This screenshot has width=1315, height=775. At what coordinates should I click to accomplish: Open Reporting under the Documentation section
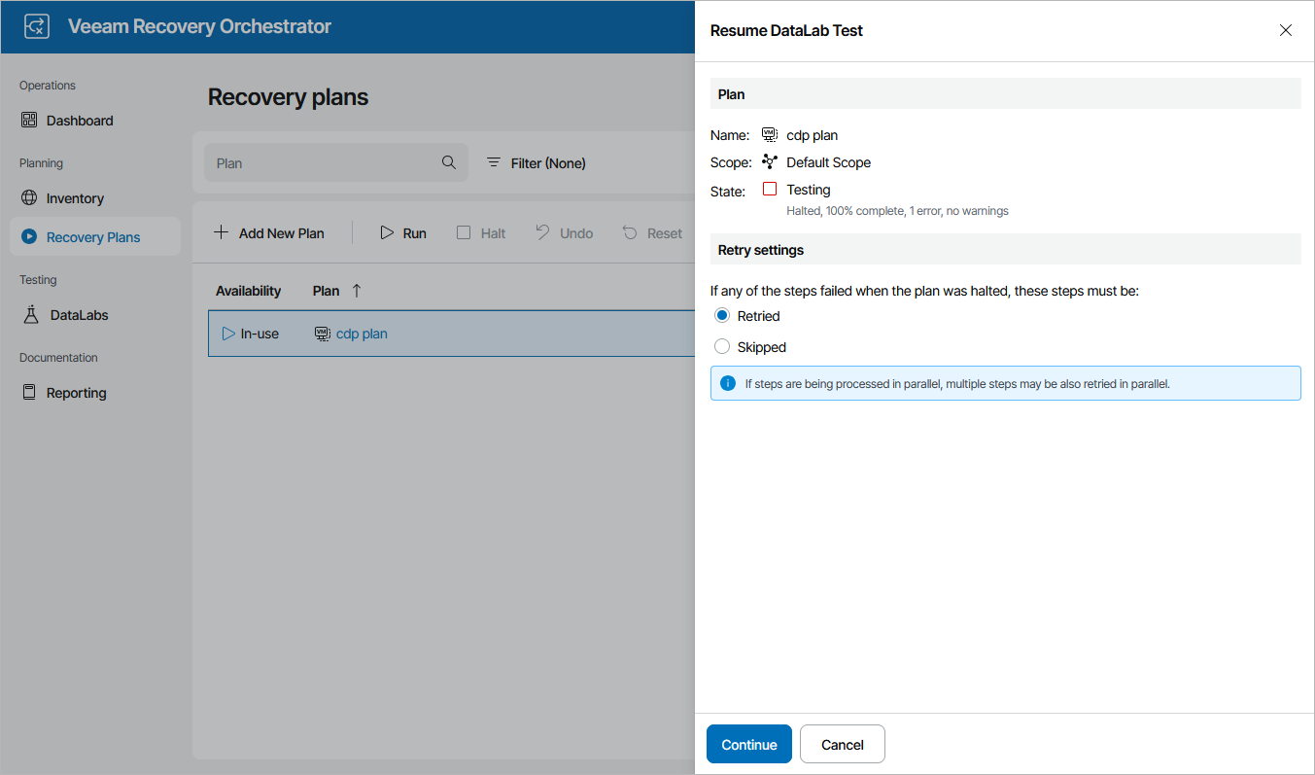coord(74,392)
